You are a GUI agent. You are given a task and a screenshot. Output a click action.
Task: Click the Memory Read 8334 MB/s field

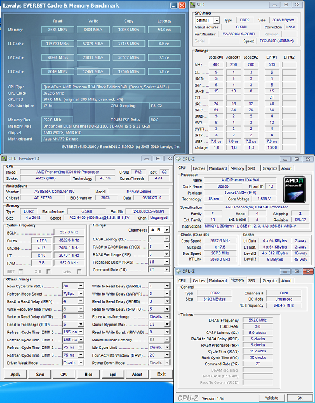(x=57, y=30)
